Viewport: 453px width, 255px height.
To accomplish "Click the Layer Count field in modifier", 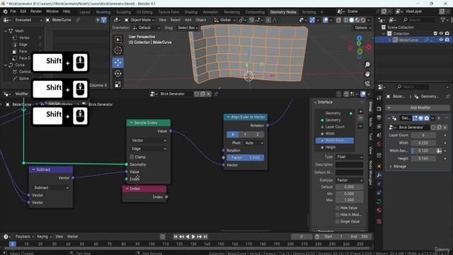I will click(x=423, y=135).
